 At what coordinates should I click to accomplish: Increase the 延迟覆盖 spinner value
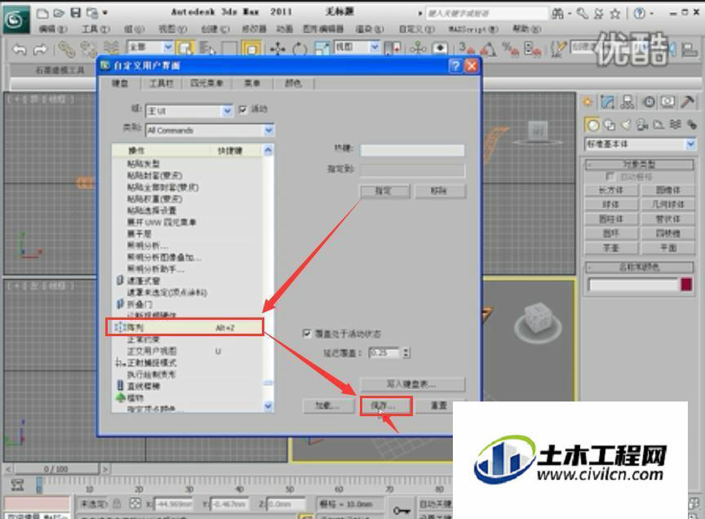406,350
